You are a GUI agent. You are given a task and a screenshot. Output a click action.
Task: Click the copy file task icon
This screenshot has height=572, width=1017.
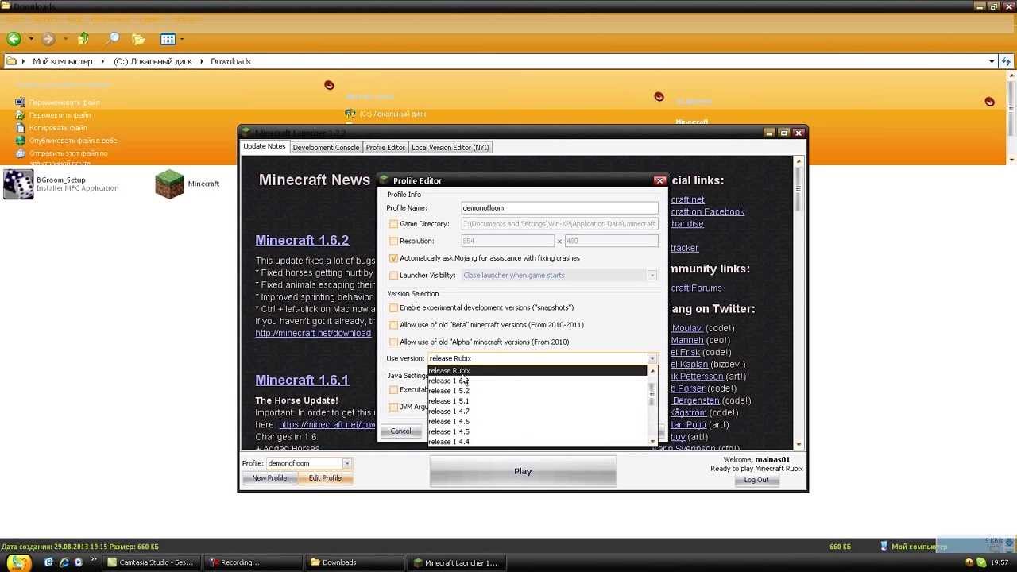coord(20,127)
